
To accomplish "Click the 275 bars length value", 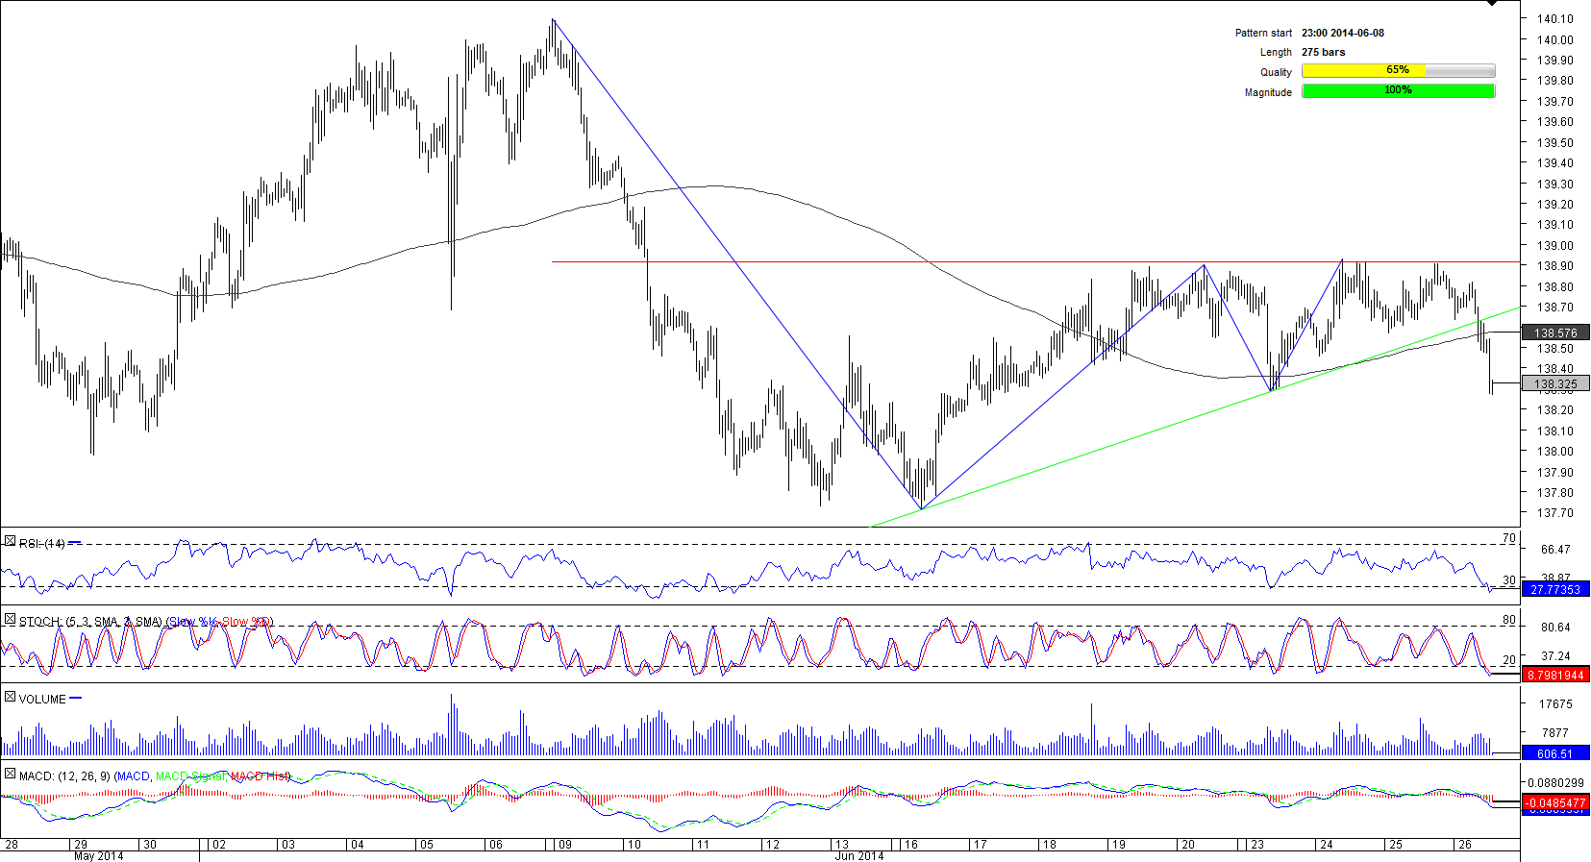I will click(1324, 52).
